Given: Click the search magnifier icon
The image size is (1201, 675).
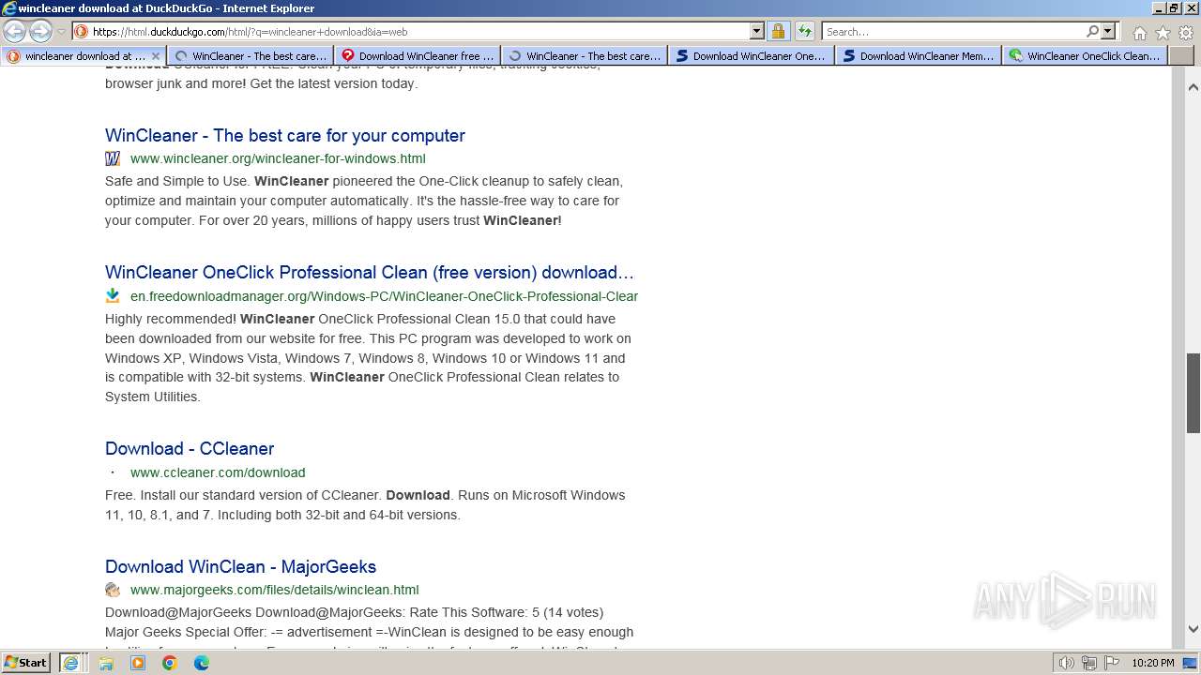Looking at the screenshot, I should (1092, 32).
